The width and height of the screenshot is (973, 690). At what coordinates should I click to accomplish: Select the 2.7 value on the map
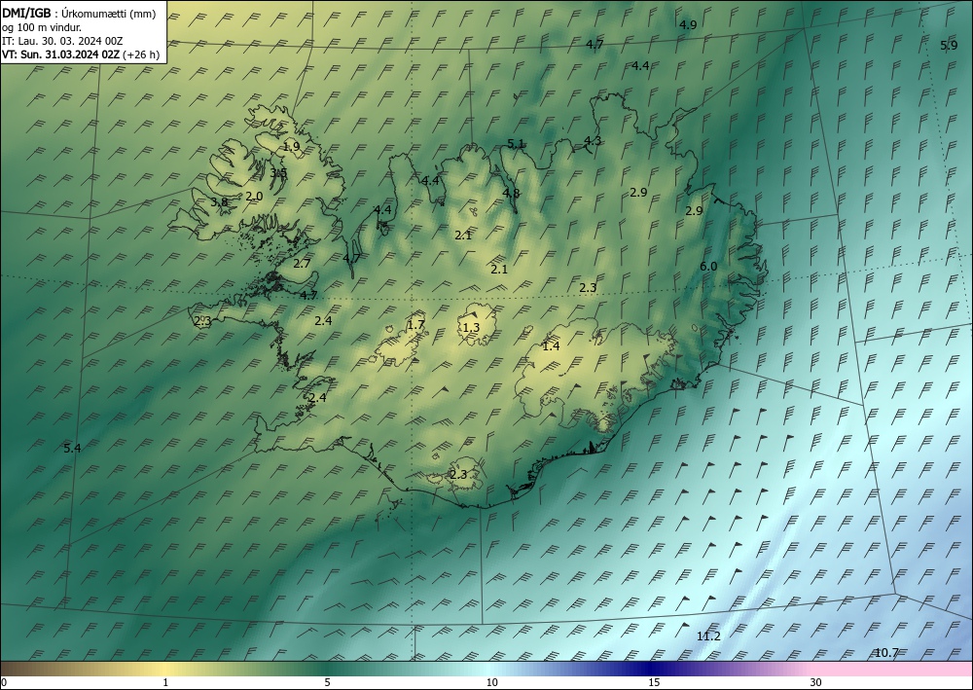[302, 263]
